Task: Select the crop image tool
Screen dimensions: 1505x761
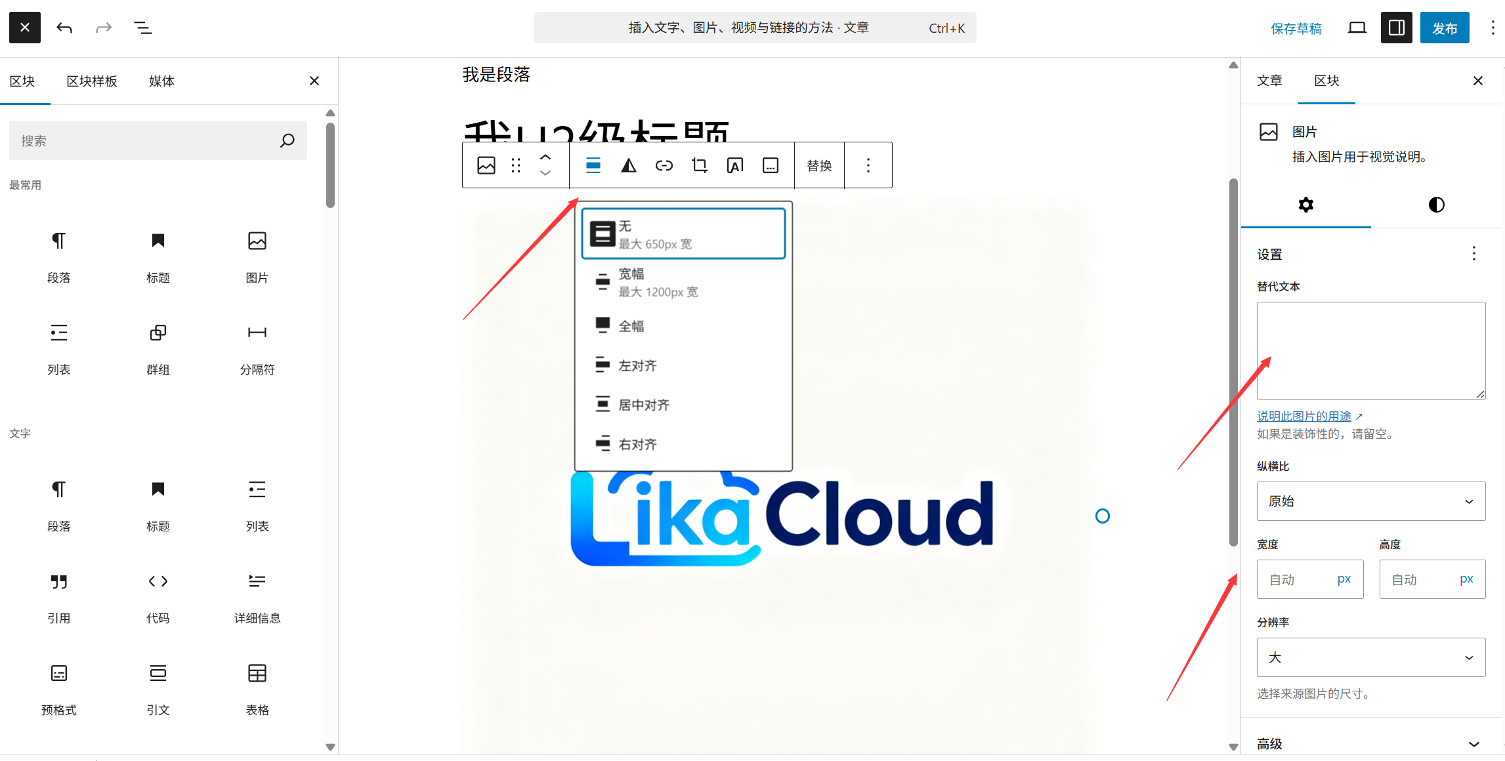Action: 700,165
